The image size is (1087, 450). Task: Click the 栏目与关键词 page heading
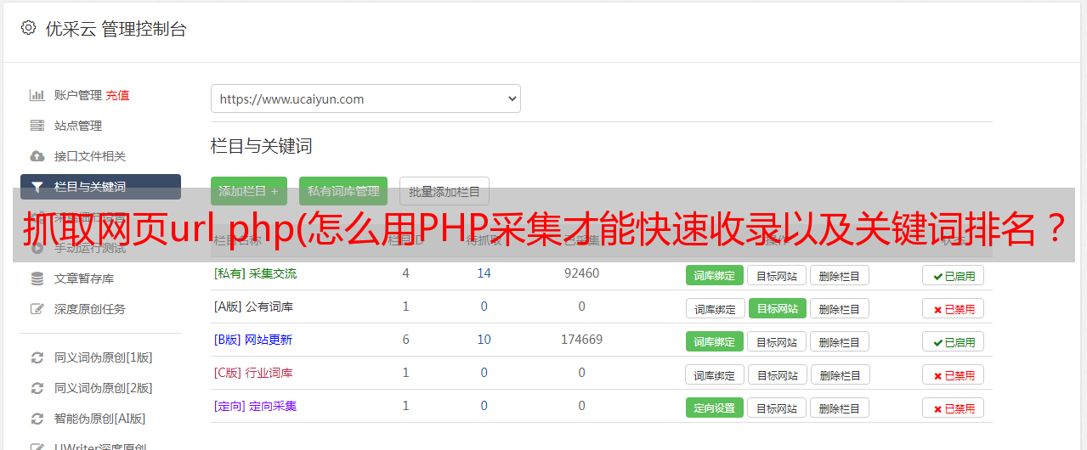click(x=261, y=146)
